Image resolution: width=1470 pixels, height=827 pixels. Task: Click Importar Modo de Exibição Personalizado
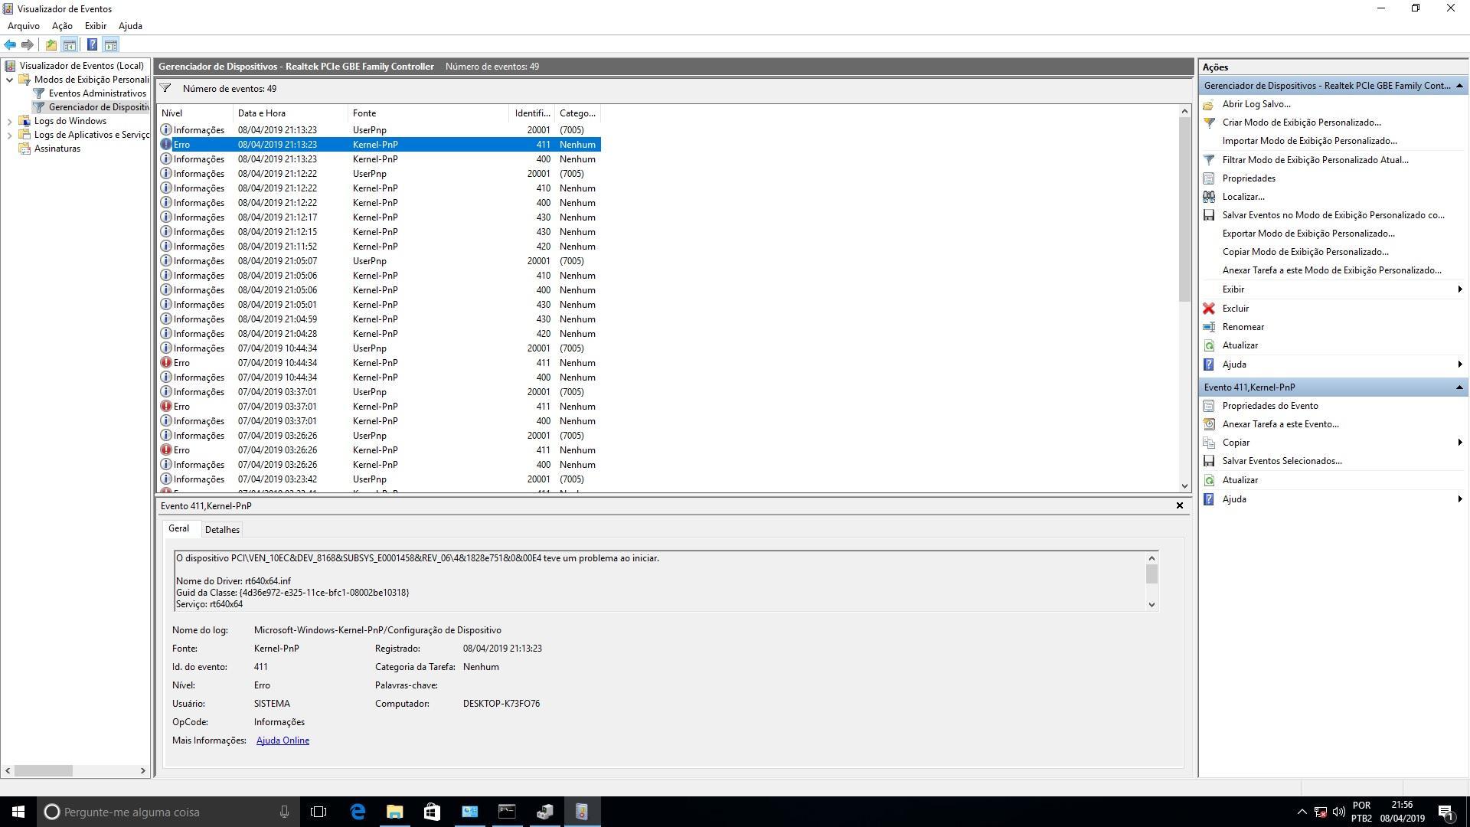1309,141
